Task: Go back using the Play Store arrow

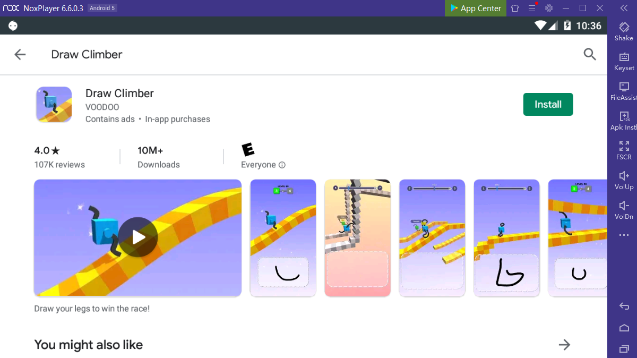Action: (20, 54)
